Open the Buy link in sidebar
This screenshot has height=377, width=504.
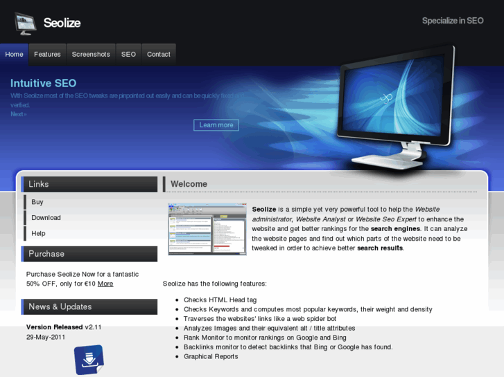[37, 202]
